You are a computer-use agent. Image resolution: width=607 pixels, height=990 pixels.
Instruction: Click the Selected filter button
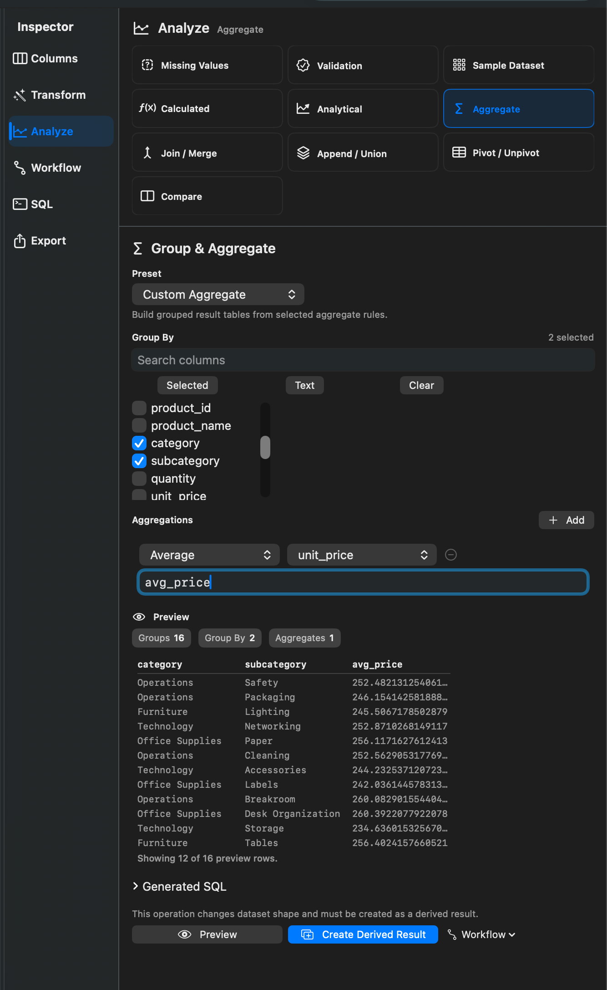pos(187,385)
